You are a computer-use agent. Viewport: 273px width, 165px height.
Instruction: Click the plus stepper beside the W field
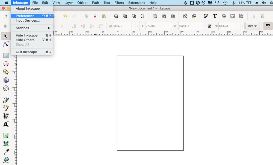202,26
